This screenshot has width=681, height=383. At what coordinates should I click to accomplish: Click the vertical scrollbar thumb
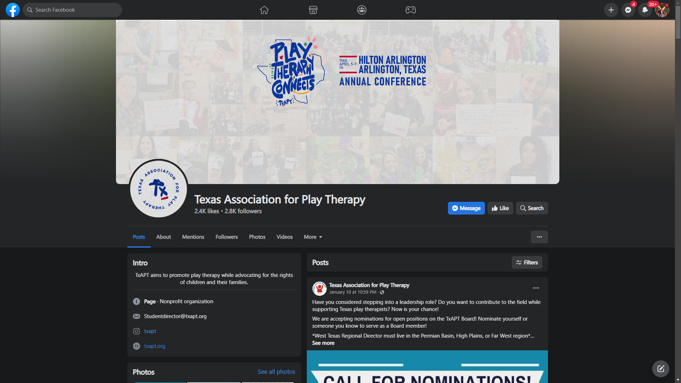(678, 22)
